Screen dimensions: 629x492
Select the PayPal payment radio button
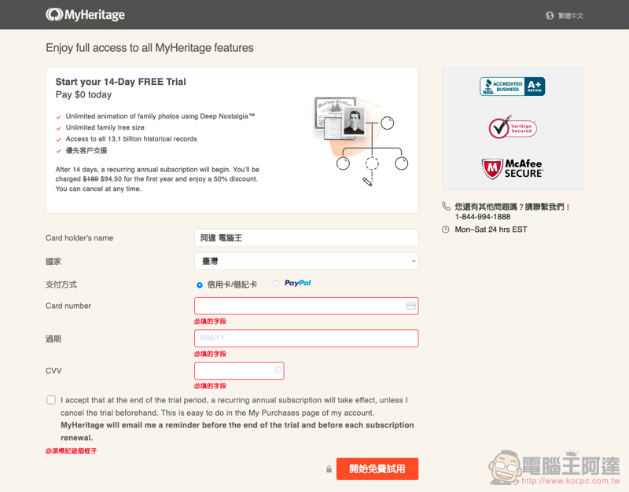277,283
